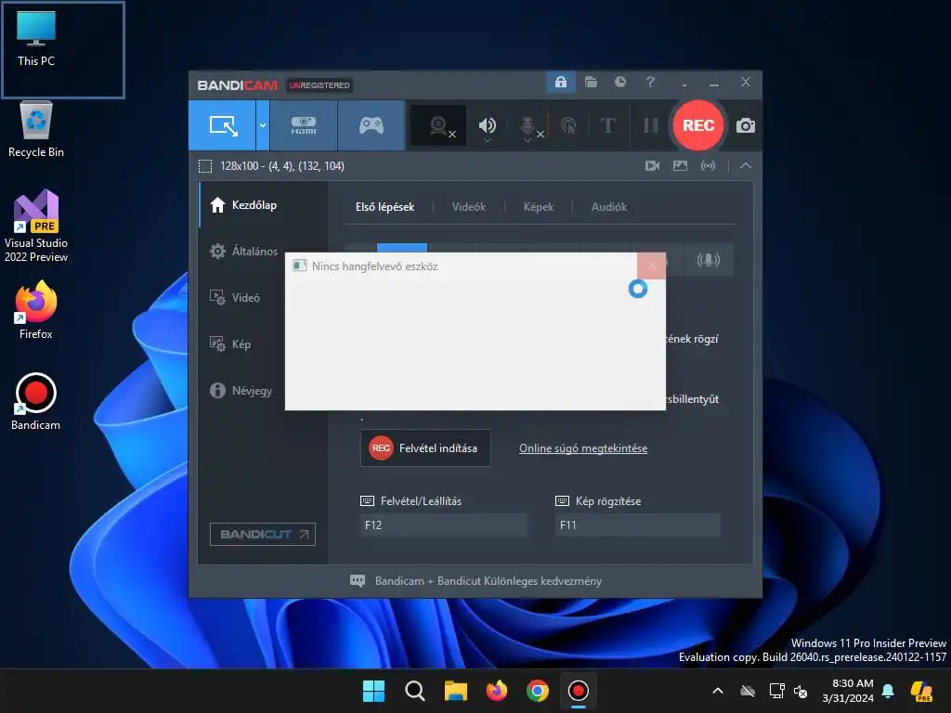Show hidden system tray icons chevron
This screenshot has height=713, width=951.
[718, 691]
